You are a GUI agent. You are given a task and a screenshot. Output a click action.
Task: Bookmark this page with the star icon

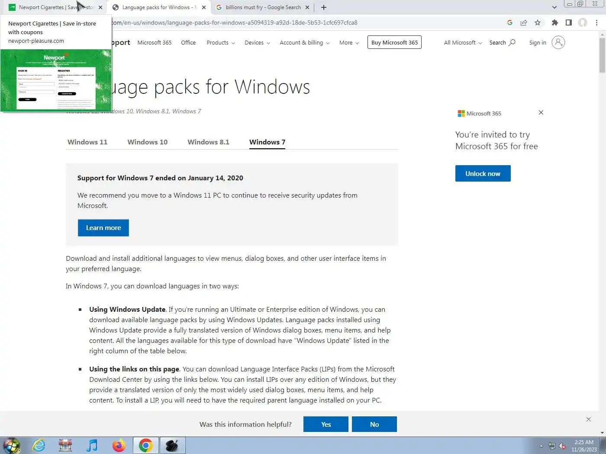click(x=538, y=22)
